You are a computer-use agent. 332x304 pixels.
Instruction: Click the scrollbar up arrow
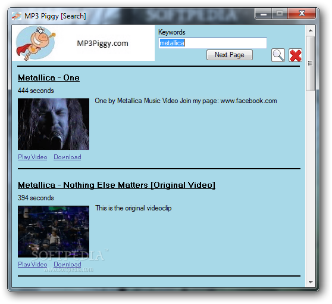[x=311, y=30]
